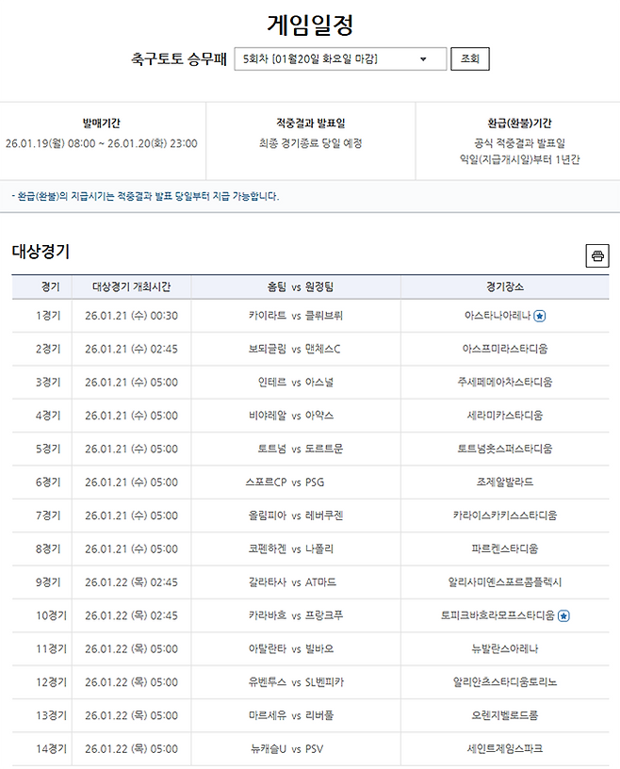Select the 보되글림 vs 맨체스C match

coord(295,349)
